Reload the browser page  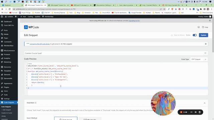pos(10,9)
